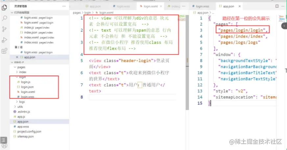Click the "backgroundTextStyle" key in app.json
This screenshot has height=150, width=287.
244,61
